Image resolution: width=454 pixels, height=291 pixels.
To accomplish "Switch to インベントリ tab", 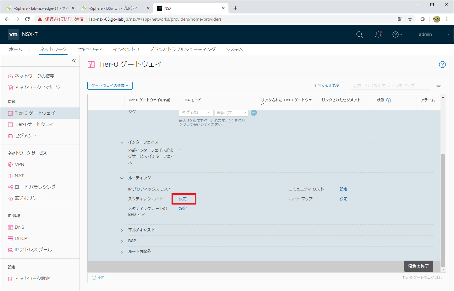I will pyautogui.click(x=126, y=49).
